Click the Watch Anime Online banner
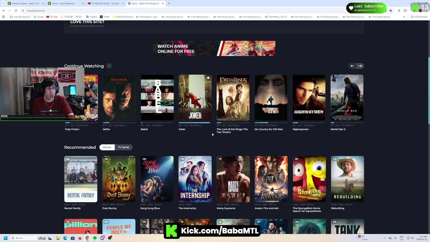Image resolution: width=430 pixels, height=242 pixels. pyautogui.click(x=214, y=48)
